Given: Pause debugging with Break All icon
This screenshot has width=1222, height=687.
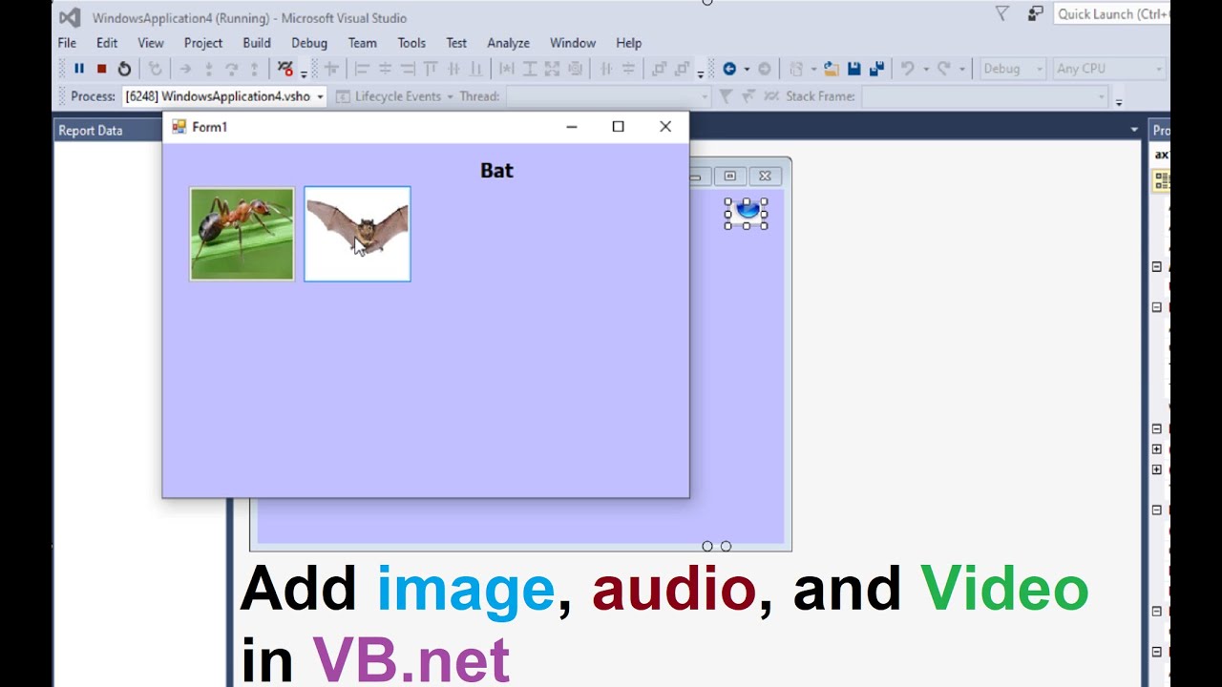Looking at the screenshot, I should 79,68.
